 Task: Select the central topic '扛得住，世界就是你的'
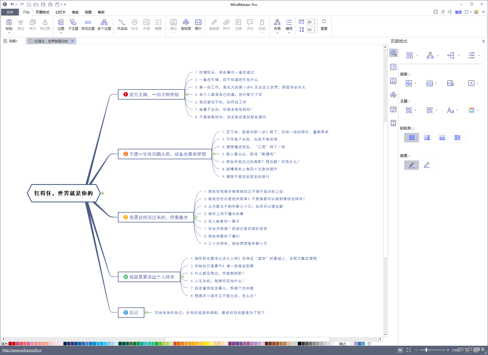point(64,193)
